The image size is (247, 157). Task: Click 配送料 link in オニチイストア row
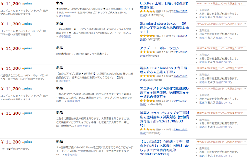[x=203, y=102]
